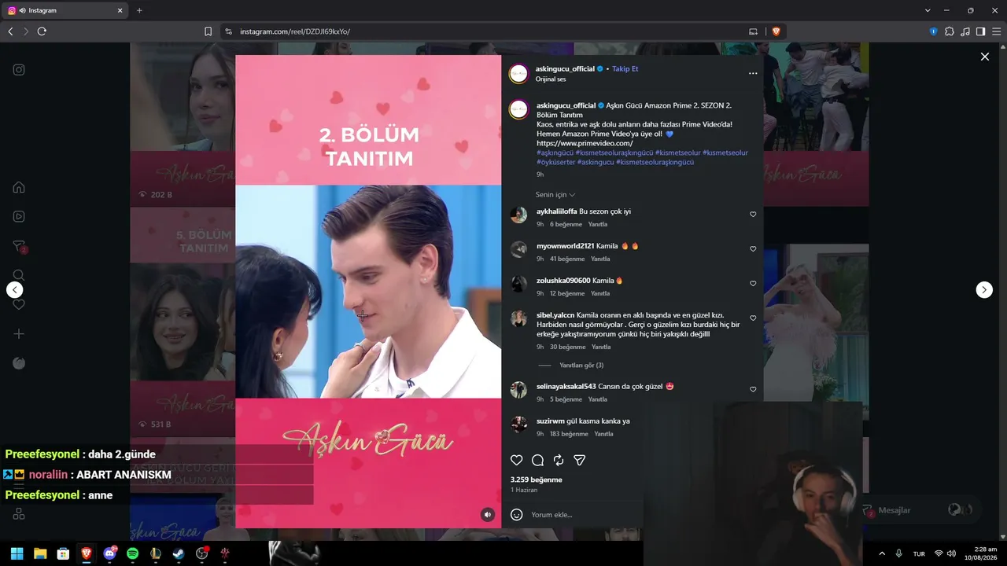Viewport: 1007px width, 566px height.
Task: Open the 'Orijinal ses' audio link
Action: [551, 79]
